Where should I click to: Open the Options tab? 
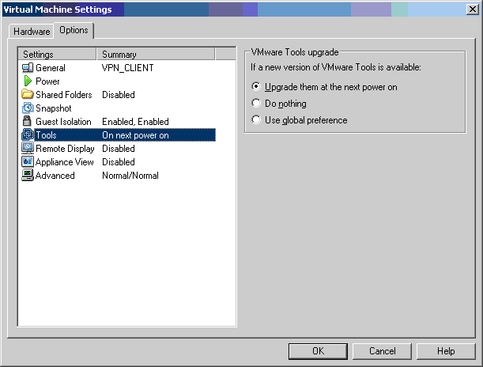pos(74,30)
